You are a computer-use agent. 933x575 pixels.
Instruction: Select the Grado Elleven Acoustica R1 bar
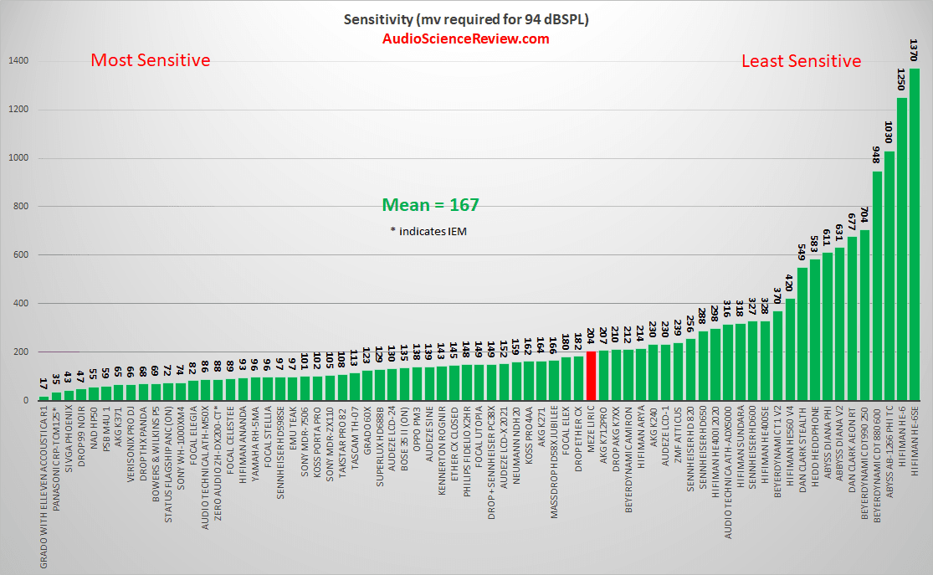coord(44,398)
